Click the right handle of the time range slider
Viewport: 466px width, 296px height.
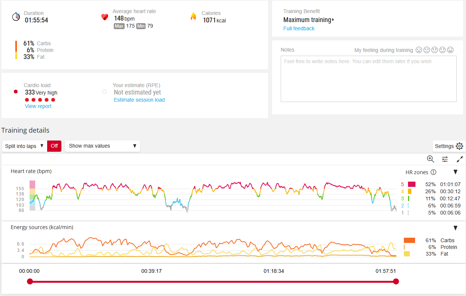pyautogui.click(x=396, y=281)
